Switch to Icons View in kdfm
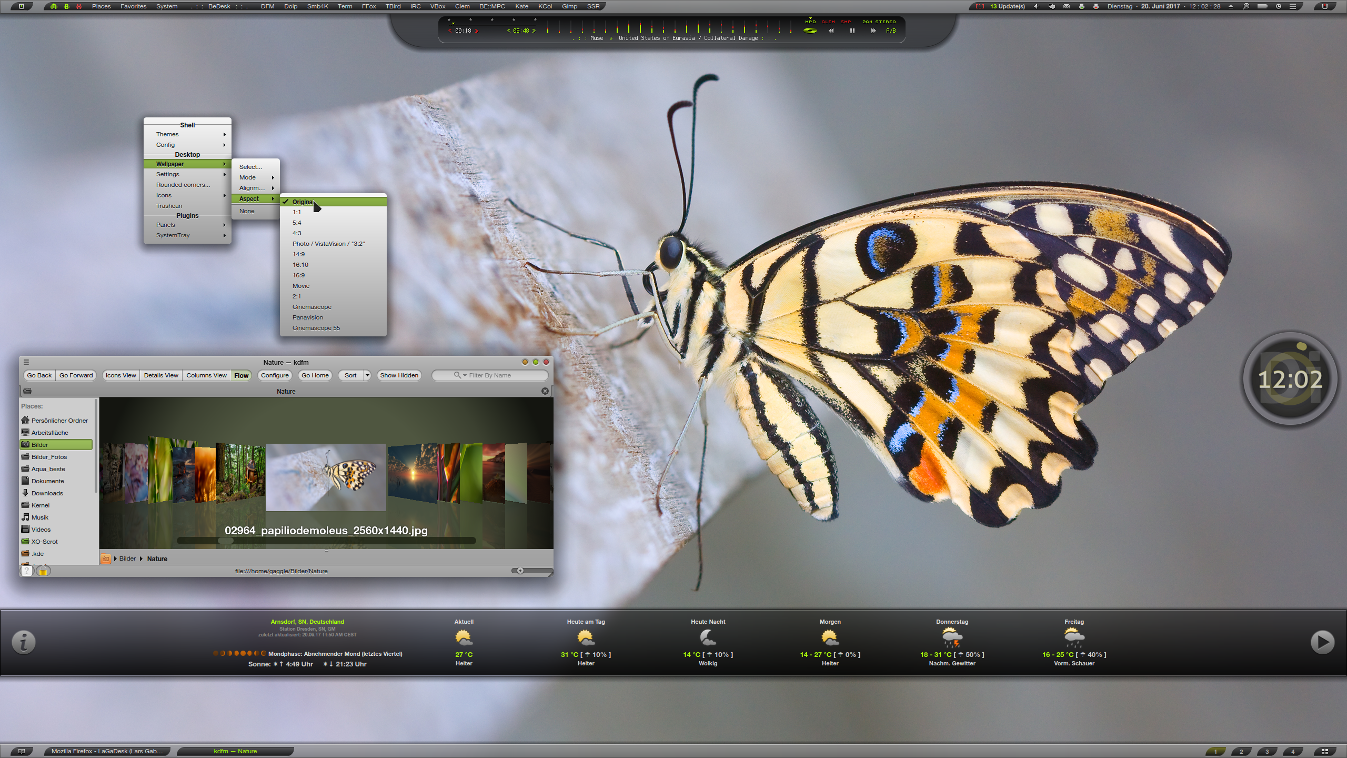The image size is (1347, 758). (x=120, y=375)
